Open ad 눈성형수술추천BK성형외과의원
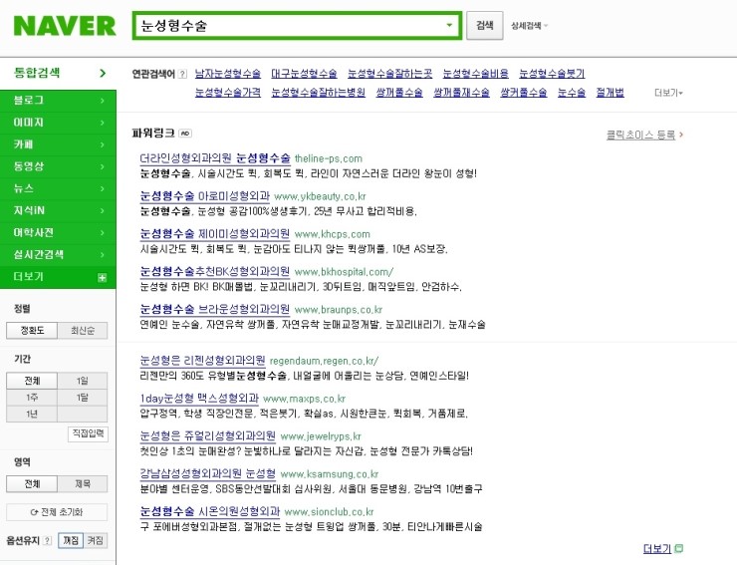 [215, 271]
